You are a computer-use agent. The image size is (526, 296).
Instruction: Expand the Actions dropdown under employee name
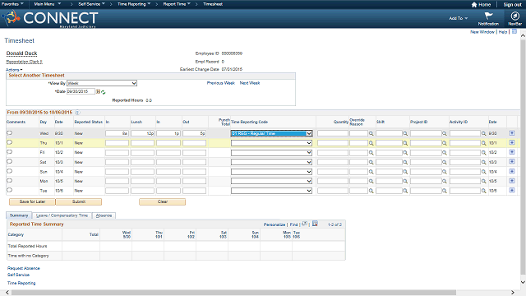[14, 70]
